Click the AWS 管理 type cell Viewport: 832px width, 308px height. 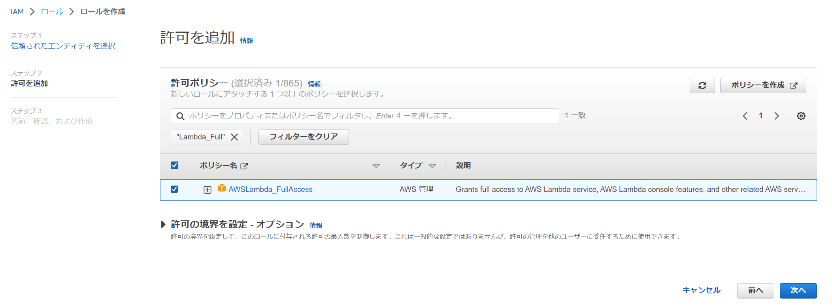point(416,190)
